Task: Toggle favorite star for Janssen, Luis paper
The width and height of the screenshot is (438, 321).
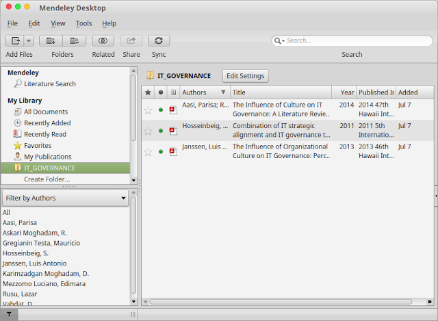Action: 148,152
